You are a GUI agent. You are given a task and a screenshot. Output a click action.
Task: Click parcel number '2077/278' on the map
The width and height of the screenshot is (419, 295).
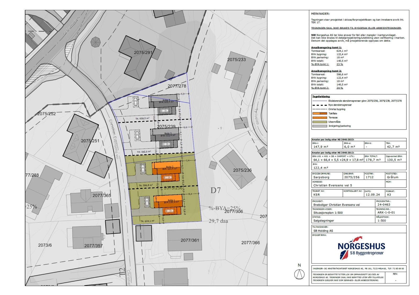coord(177,86)
